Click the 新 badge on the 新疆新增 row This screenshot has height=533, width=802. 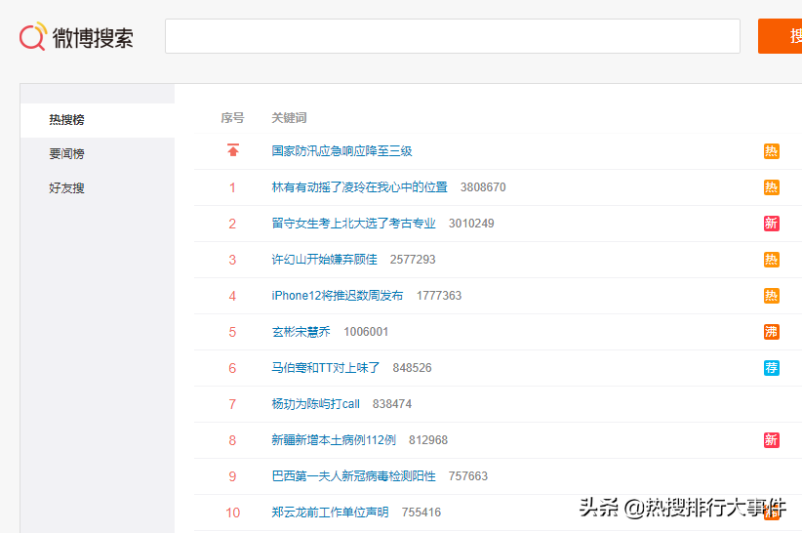(x=771, y=440)
